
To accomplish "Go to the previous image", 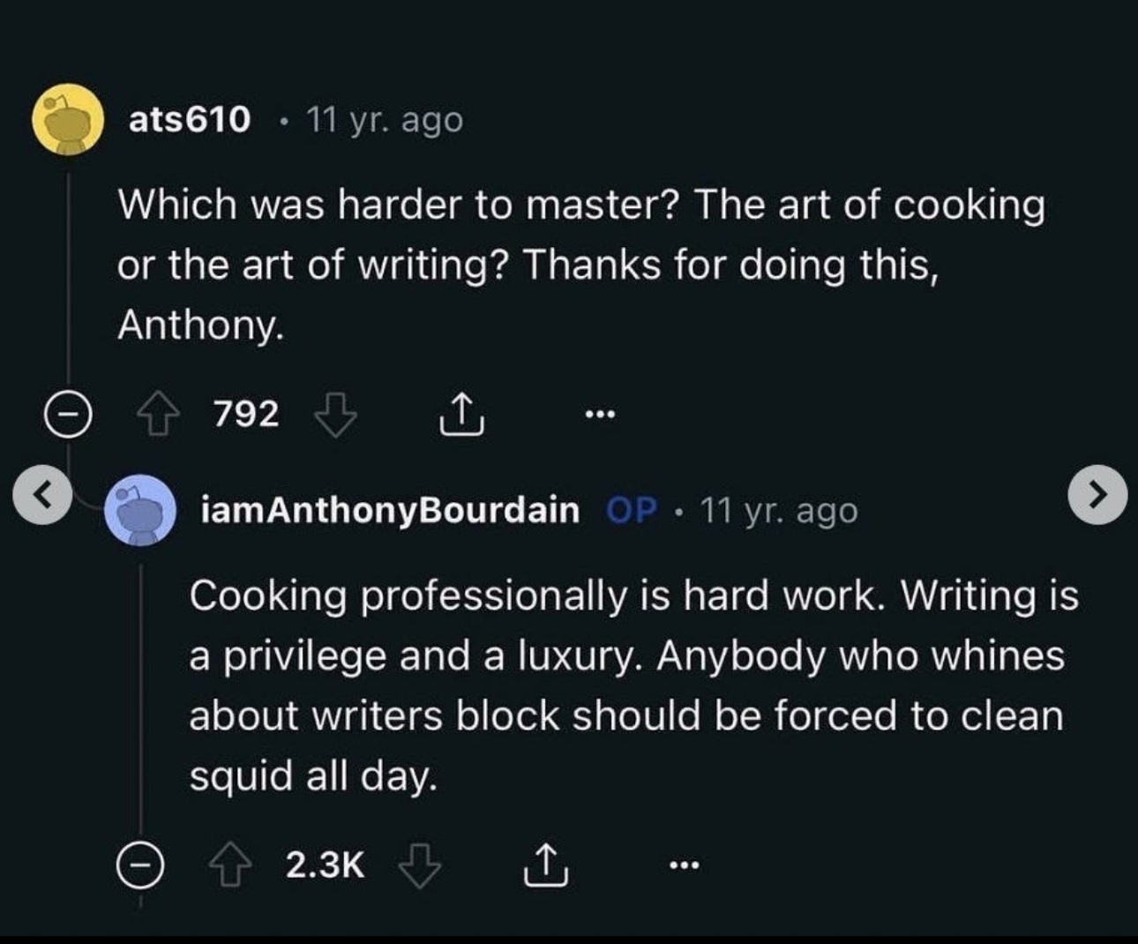I will coord(41,494).
